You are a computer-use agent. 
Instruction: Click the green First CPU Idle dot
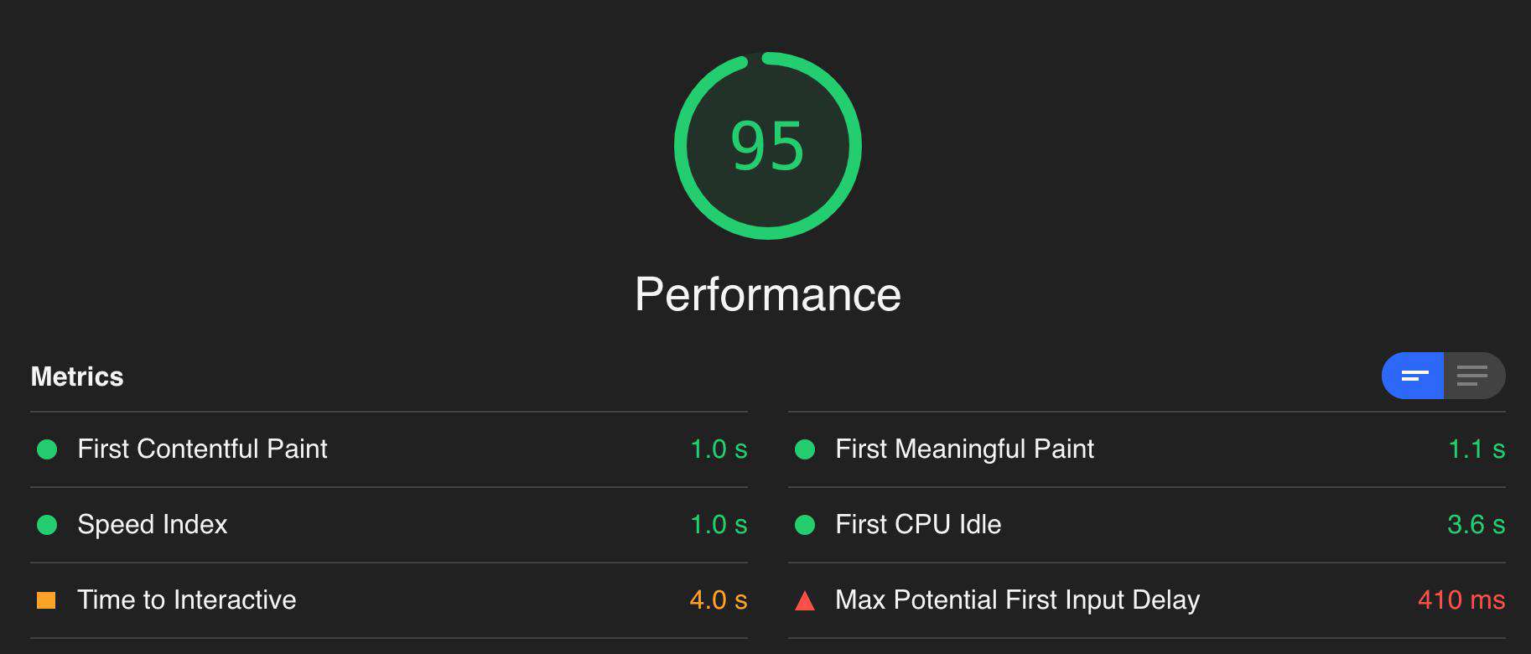[x=805, y=525]
